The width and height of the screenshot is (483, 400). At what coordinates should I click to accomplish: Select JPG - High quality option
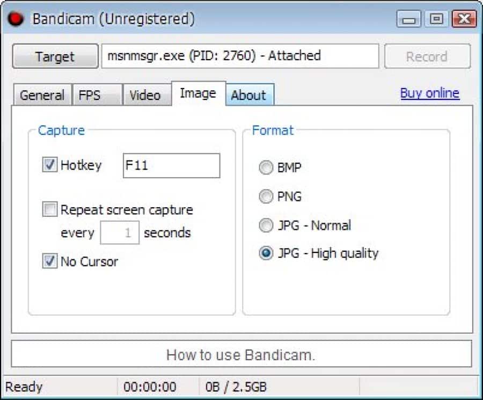tap(266, 253)
